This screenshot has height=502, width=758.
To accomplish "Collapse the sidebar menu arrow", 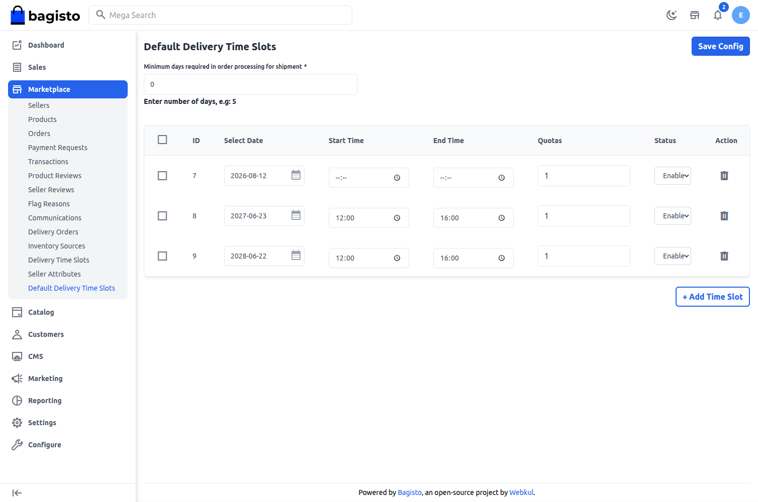I will [x=17, y=493].
